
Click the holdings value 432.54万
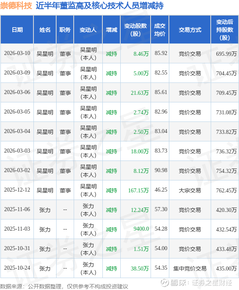226,229
